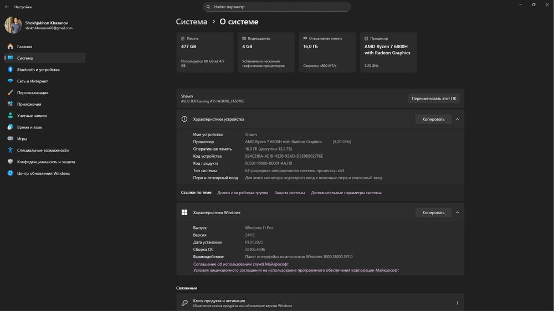Select install date 01.01.2025

(254, 242)
